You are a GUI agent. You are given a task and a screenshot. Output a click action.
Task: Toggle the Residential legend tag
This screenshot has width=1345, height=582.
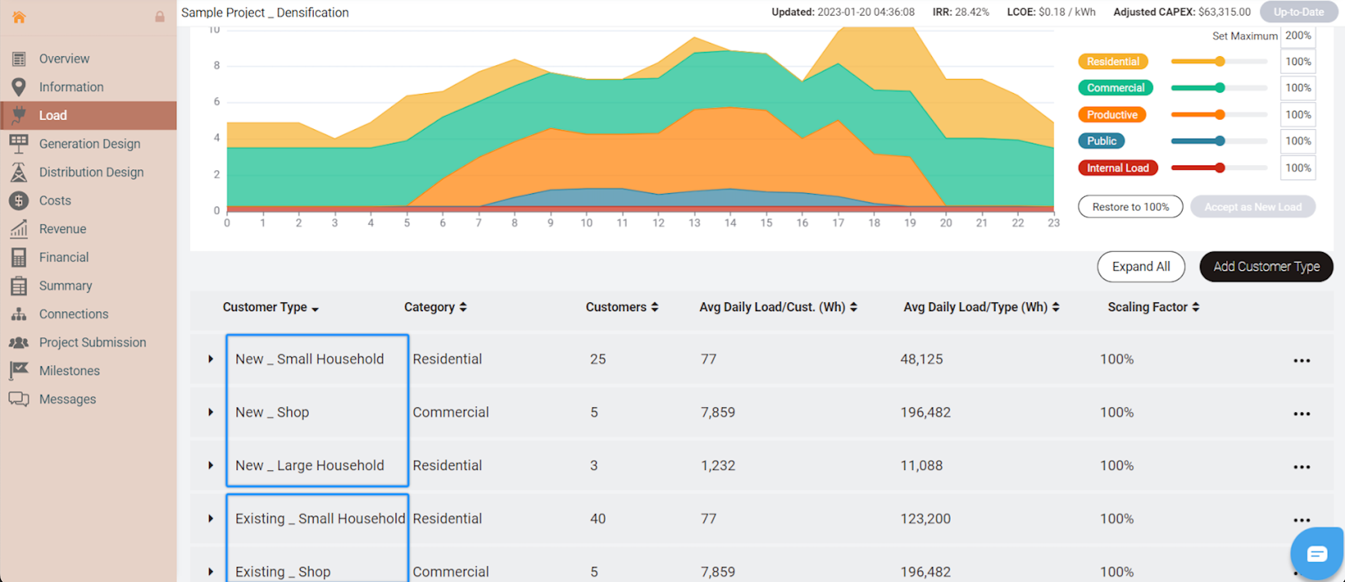pos(1113,61)
